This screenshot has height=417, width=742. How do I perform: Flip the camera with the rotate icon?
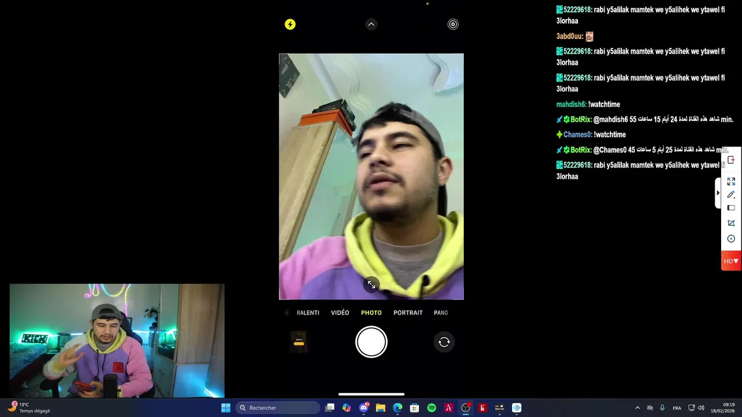click(x=444, y=342)
